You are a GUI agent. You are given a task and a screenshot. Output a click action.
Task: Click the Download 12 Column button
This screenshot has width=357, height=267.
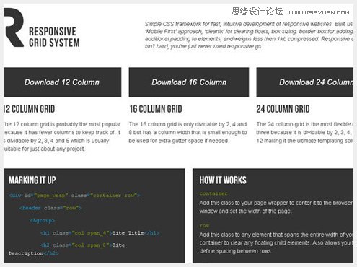click(62, 82)
